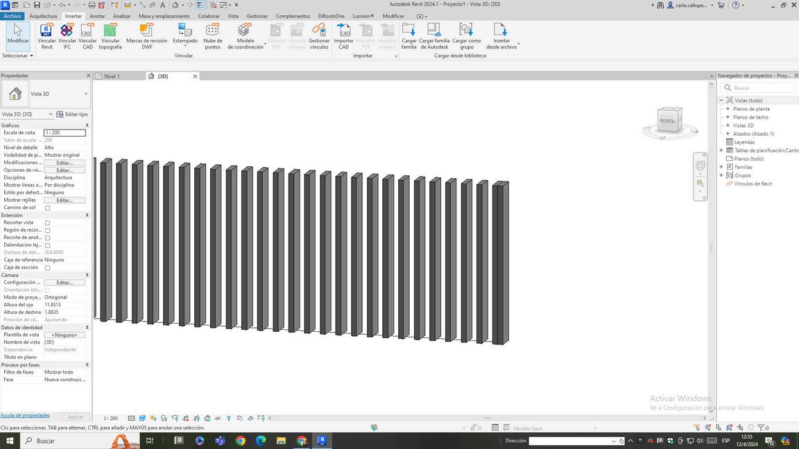The image size is (799, 449).
Task: Click the Nube de puntos tool
Action: (x=212, y=36)
